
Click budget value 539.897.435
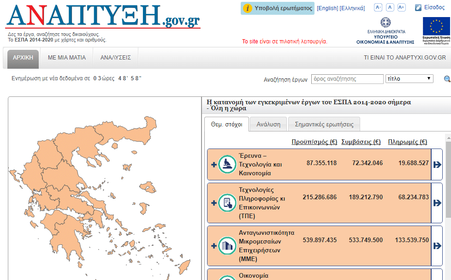[320, 240]
